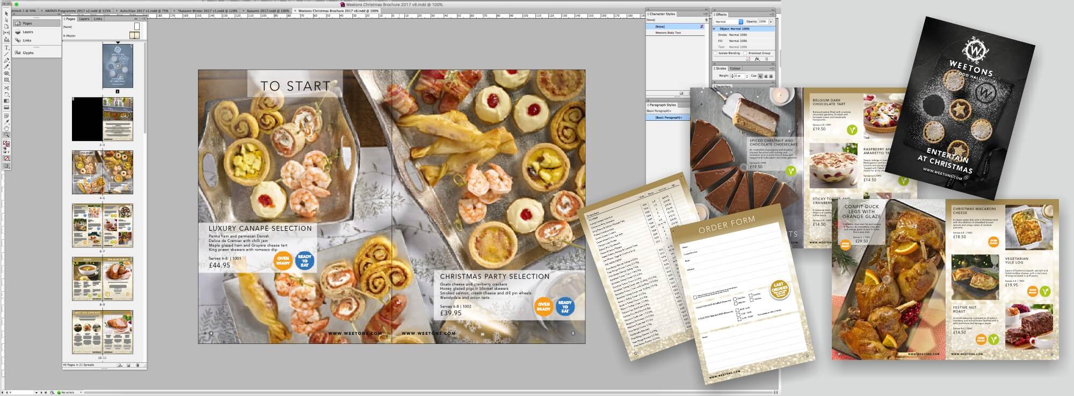
Task: Select the Selection tool (black arrow)
Action: (6, 13)
